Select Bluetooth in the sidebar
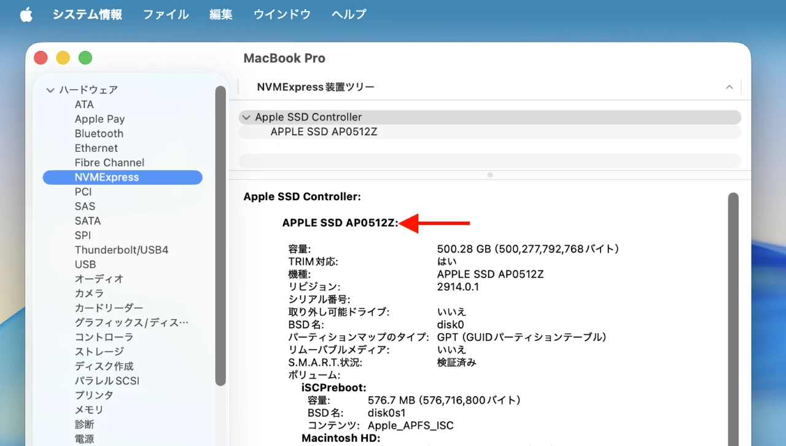Screen dimensions: 786x446 99,133
